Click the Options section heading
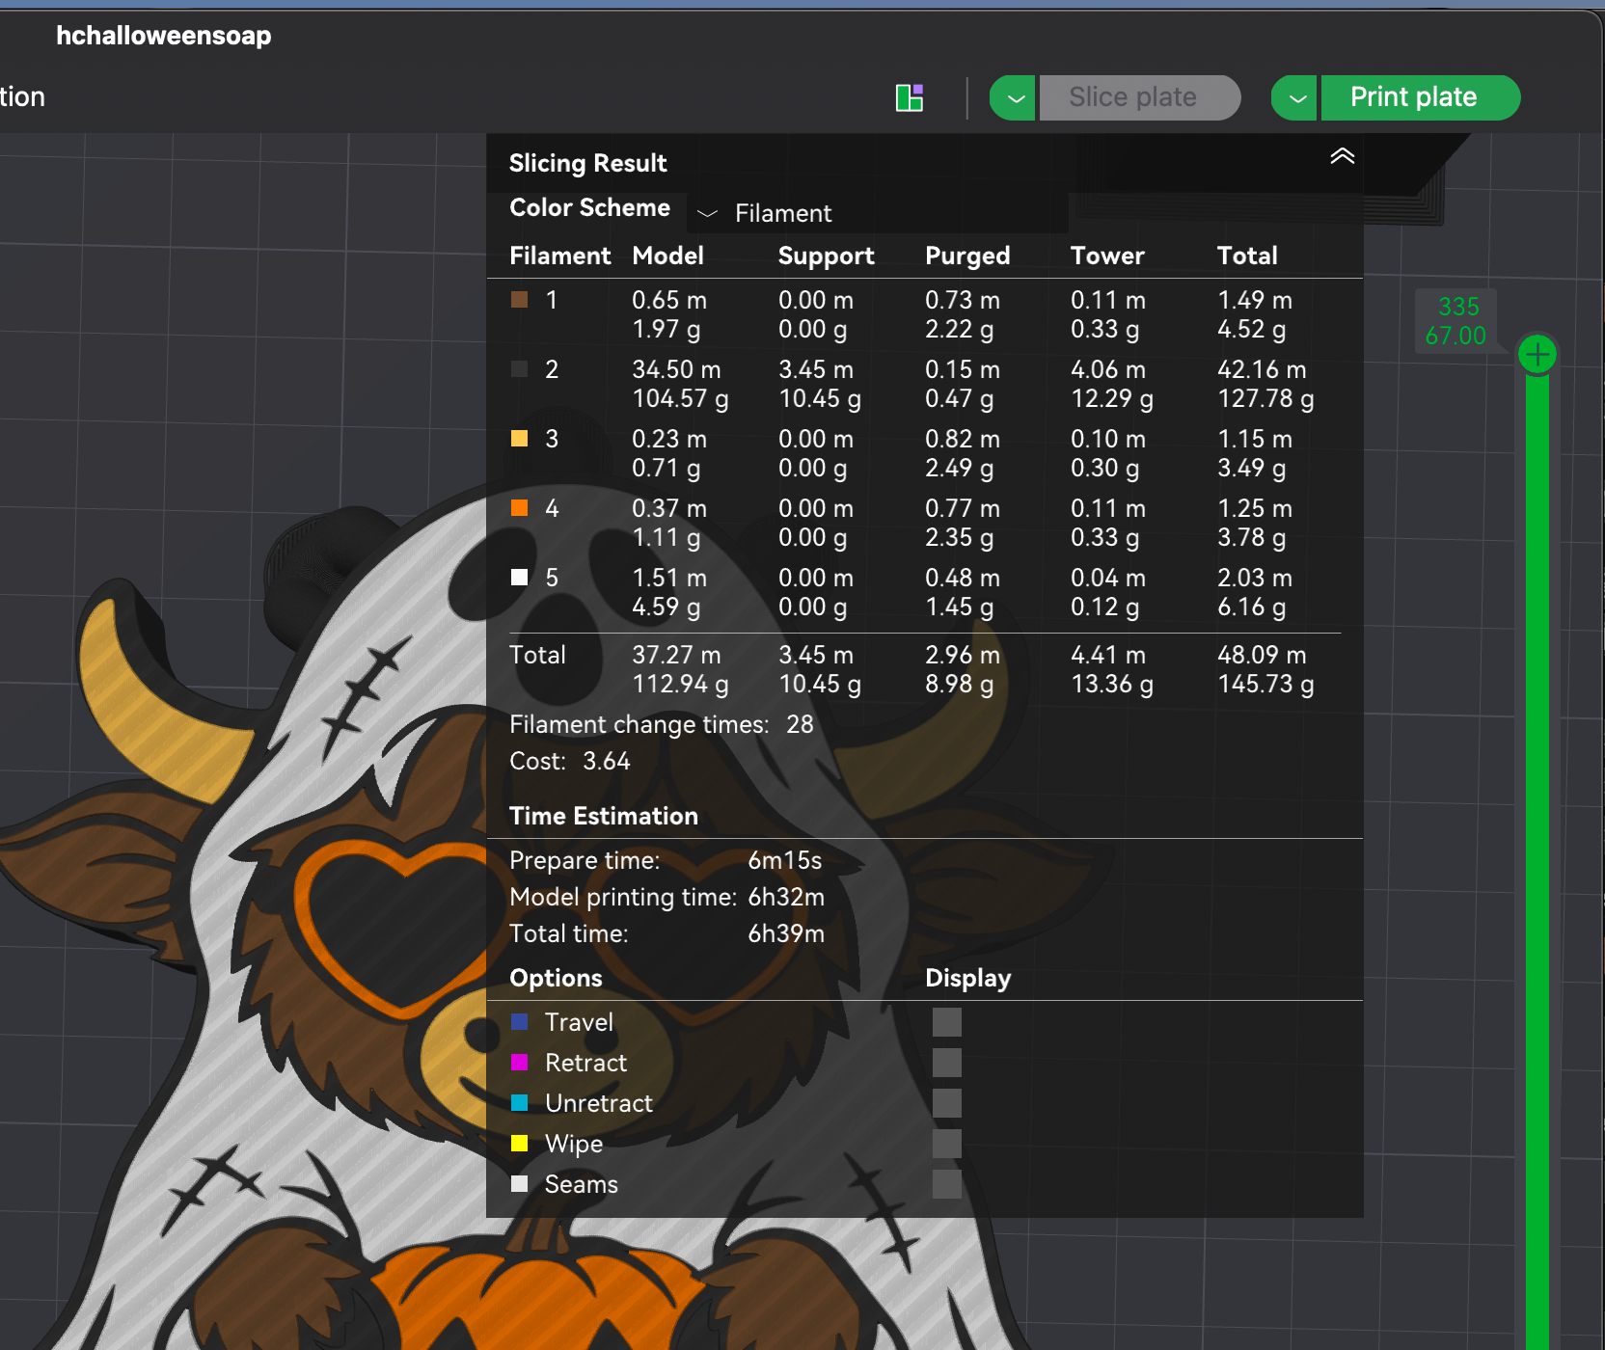 click(556, 978)
